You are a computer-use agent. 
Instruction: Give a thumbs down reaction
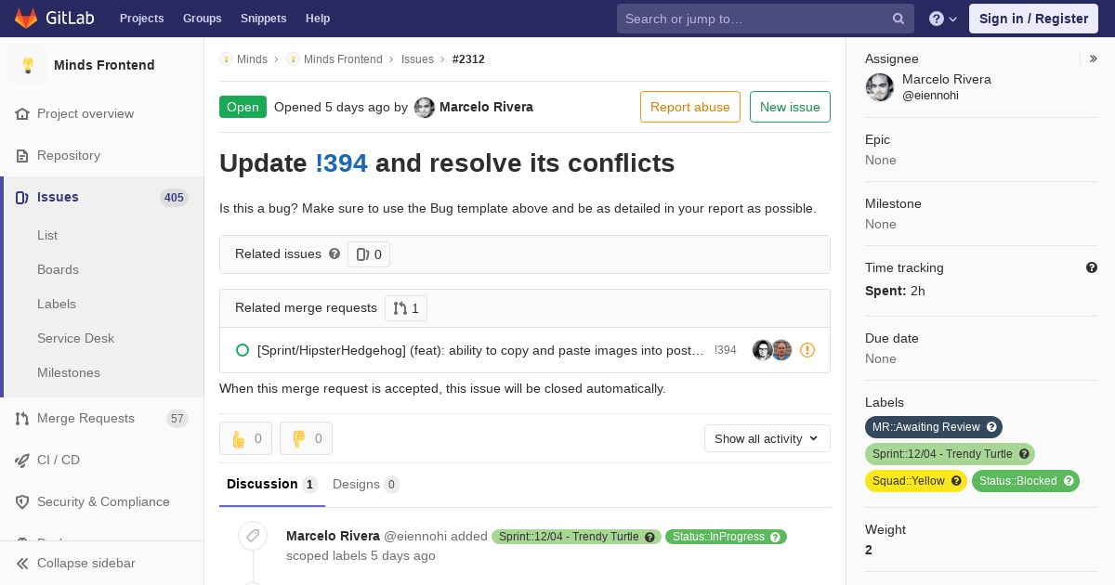pyautogui.click(x=306, y=438)
